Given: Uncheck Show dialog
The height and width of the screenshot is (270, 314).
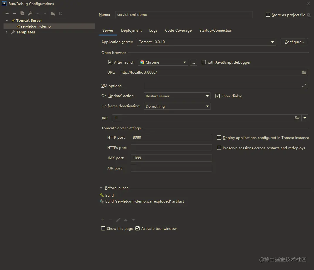Looking at the screenshot, I should pyautogui.click(x=218, y=96).
